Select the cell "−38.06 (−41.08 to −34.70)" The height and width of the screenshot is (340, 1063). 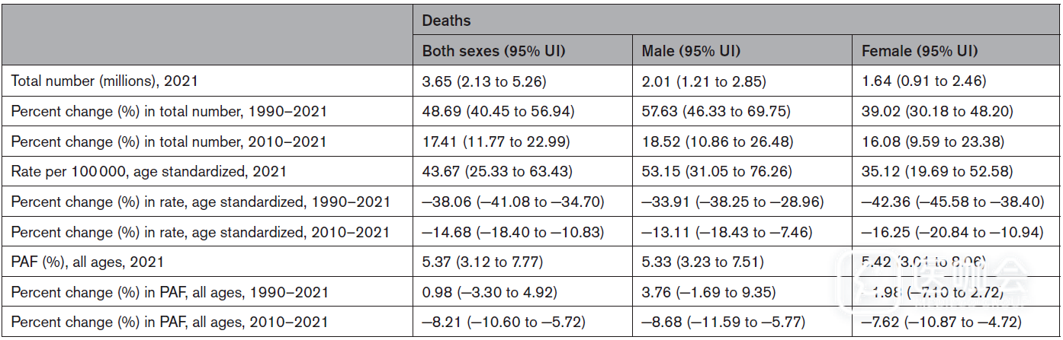[513, 202]
